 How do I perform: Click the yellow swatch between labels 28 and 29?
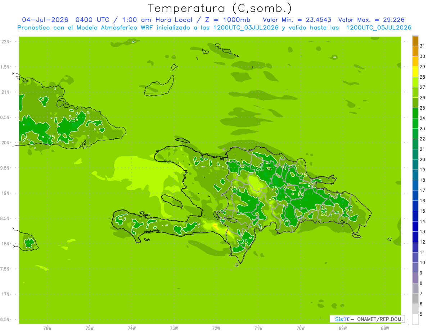415,71
